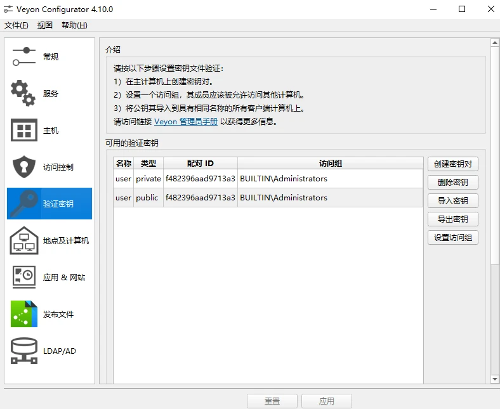Select the 应用 & 网站 icon
Image resolution: width=500 pixels, height=409 pixels.
coord(24,277)
